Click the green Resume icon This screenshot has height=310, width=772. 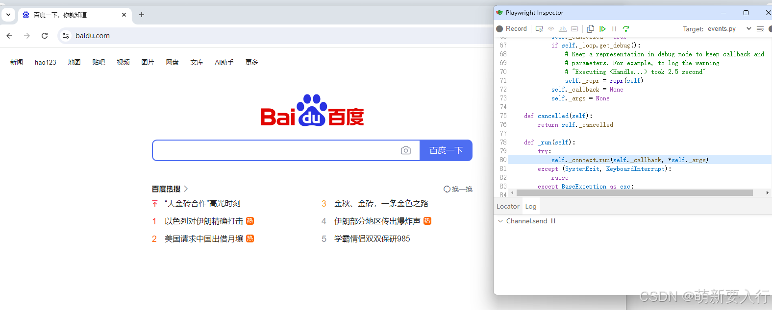602,29
